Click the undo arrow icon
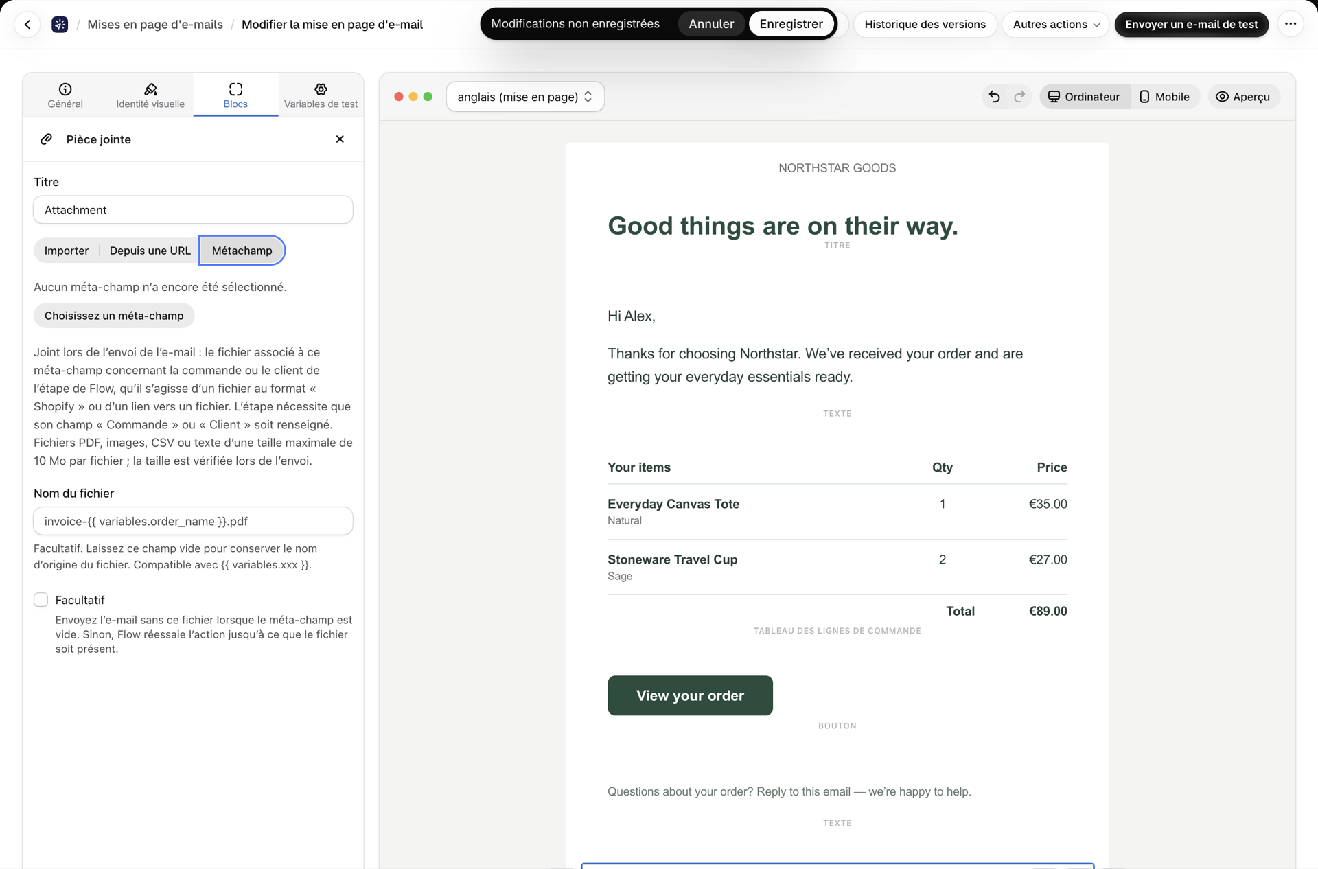Viewport: 1318px width, 869px height. [x=994, y=97]
